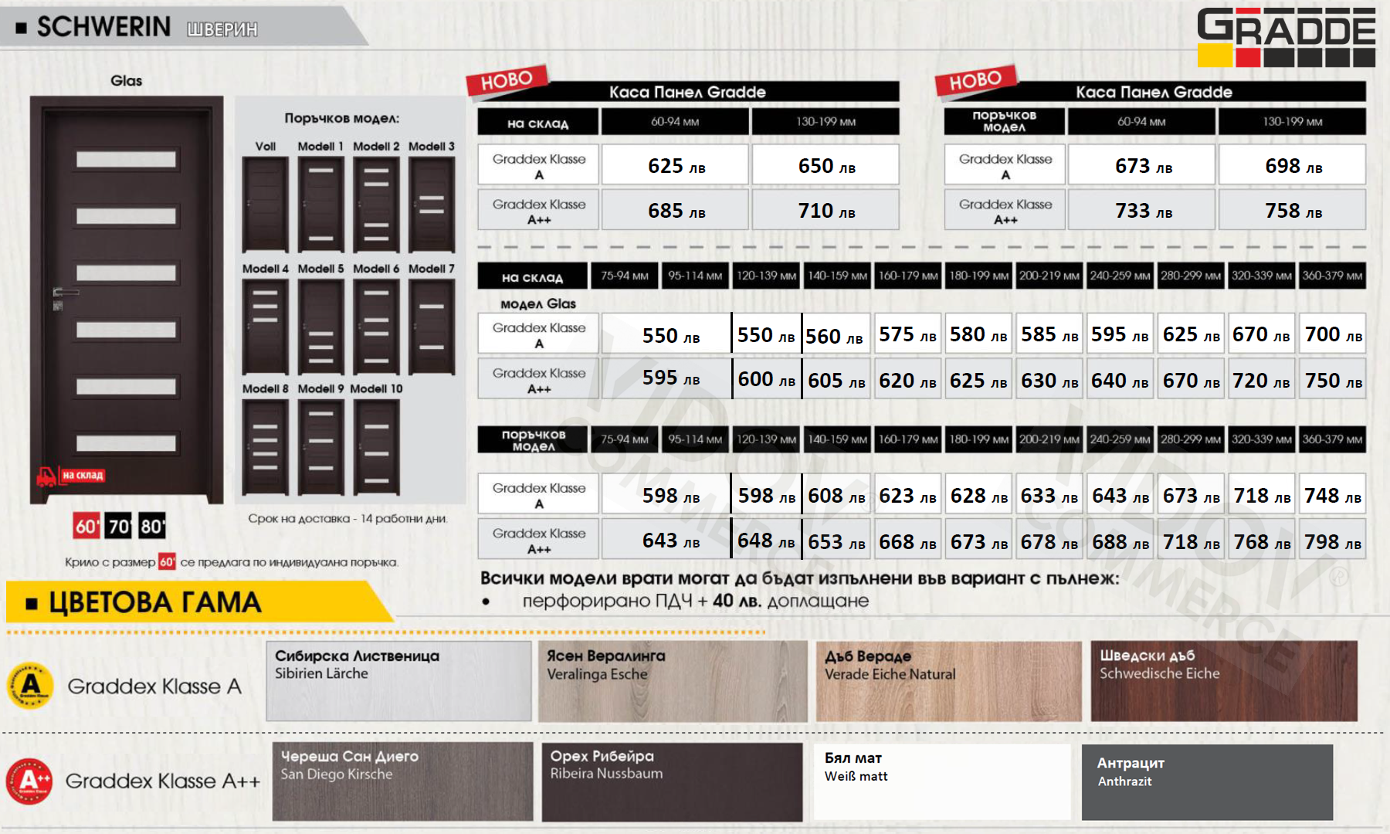
Task: Select the Modell 6 door thumbnail
Action: click(376, 327)
